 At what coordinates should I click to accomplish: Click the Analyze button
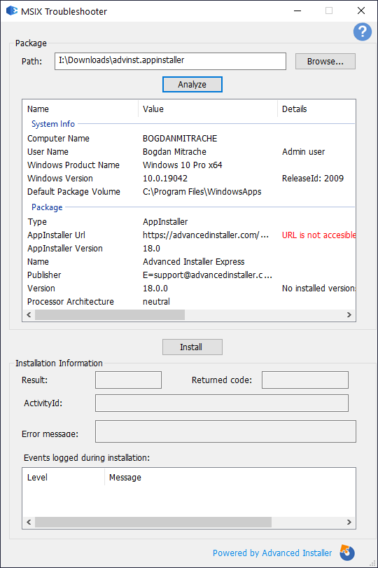click(x=192, y=85)
